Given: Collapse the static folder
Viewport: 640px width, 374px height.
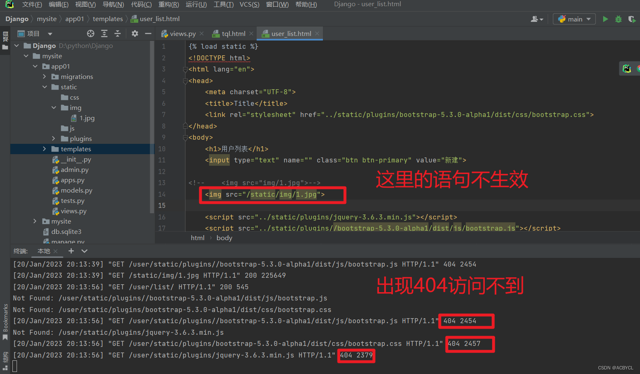Looking at the screenshot, I should pyautogui.click(x=44, y=87).
